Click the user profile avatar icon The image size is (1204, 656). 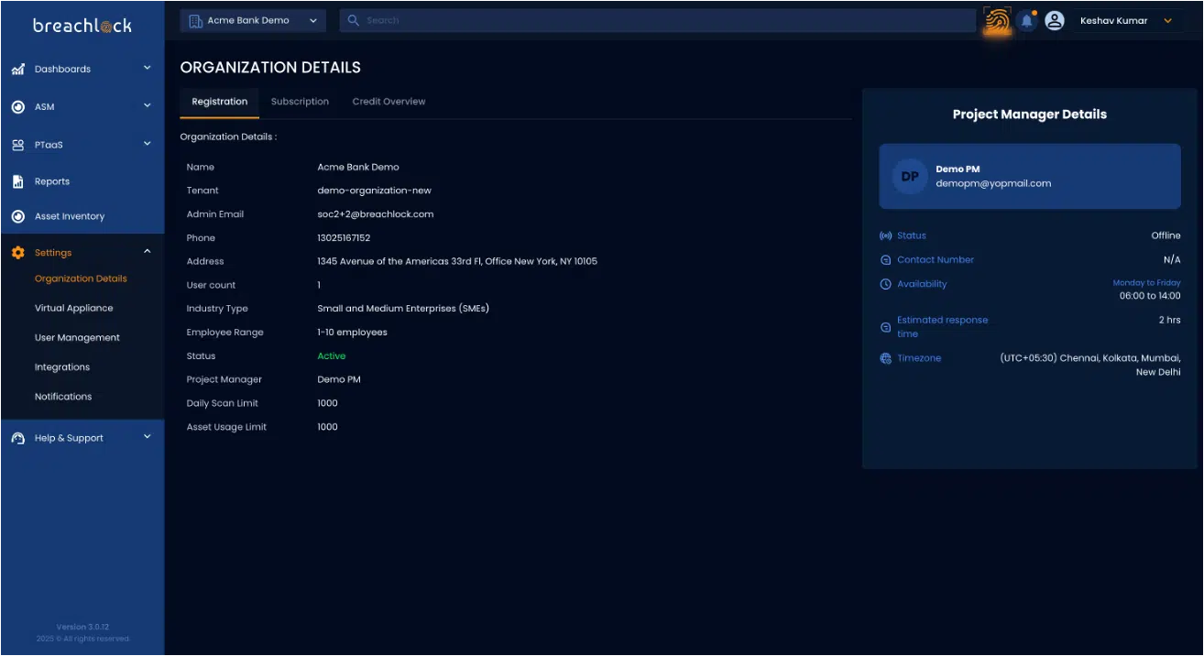point(1055,20)
